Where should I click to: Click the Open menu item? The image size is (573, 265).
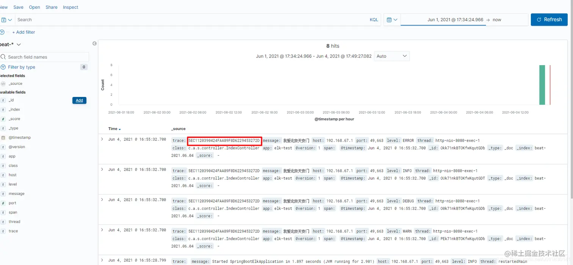point(34,7)
